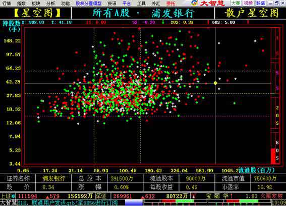Click the 涨幅 value 0.60%

[121, 187]
